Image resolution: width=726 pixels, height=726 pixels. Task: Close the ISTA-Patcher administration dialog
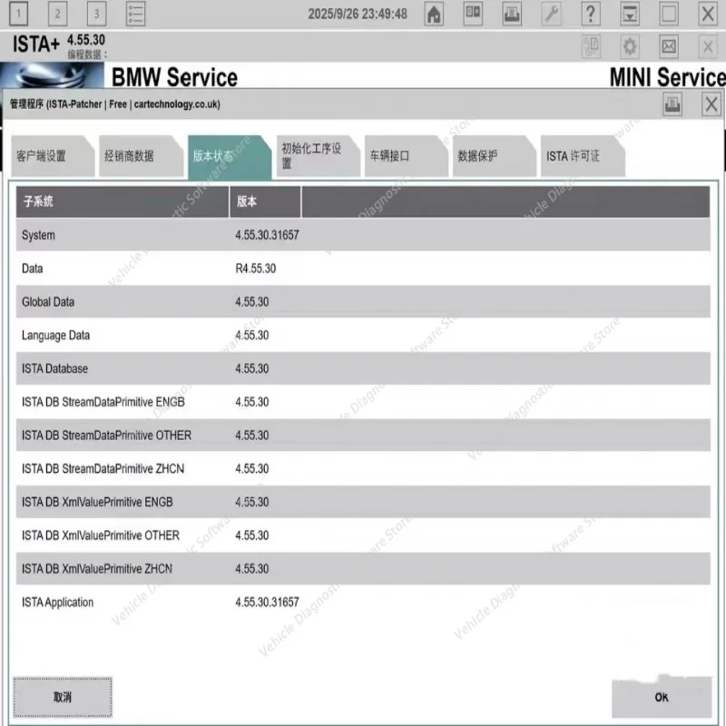click(x=711, y=104)
